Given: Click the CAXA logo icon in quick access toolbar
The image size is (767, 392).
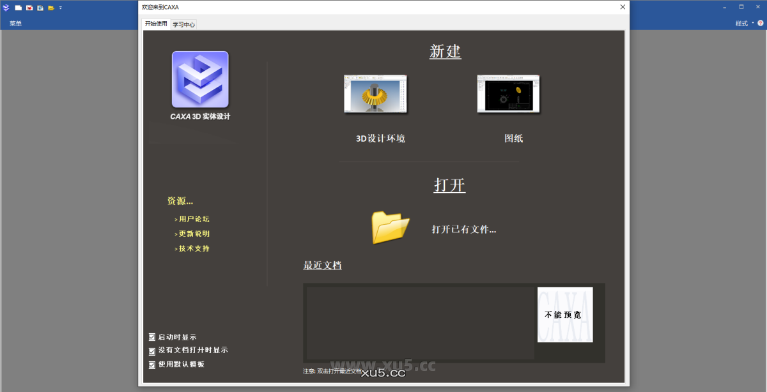Looking at the screenshot, I should 6,8.
